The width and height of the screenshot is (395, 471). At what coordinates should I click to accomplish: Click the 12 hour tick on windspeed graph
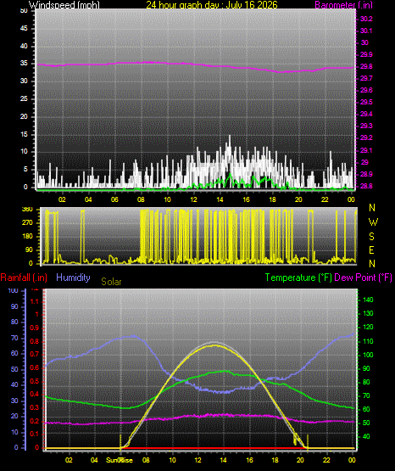pyautogui.click(x=193, y=199)
